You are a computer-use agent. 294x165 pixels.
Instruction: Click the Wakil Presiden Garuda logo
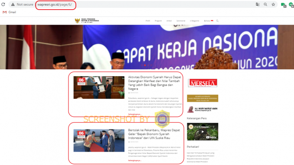(87, 21)
